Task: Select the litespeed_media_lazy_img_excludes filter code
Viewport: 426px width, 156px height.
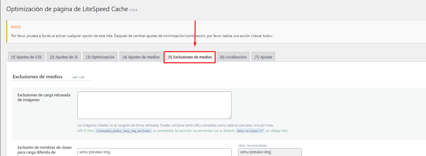Action: point(123,131)
